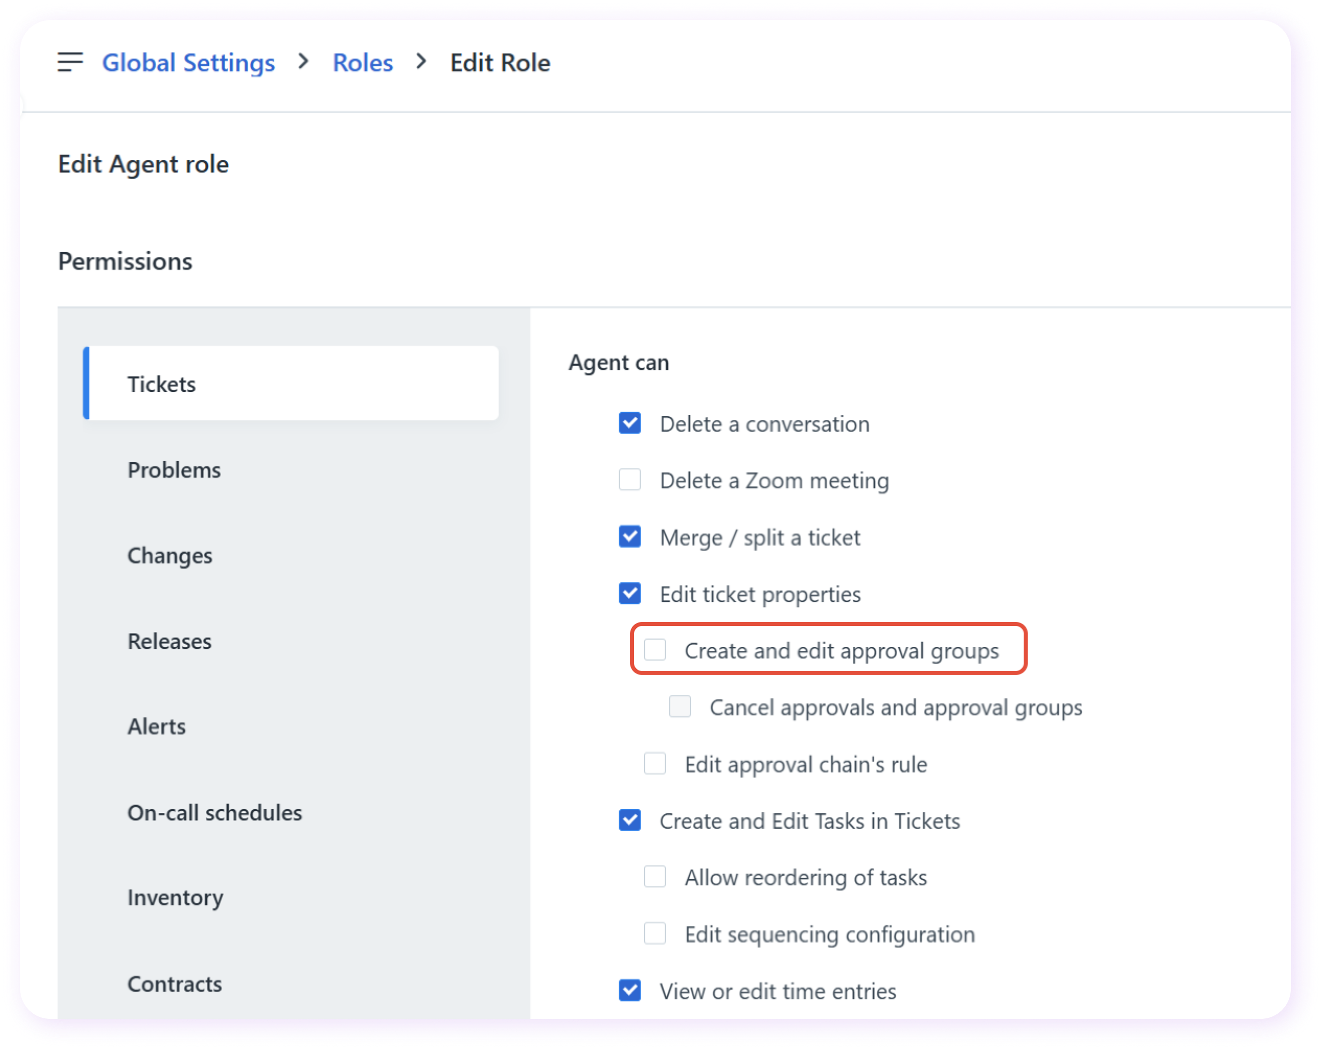Check Edit sequencing configuration option
The width and height of the screenshot is (1321, 1049).
654,934
